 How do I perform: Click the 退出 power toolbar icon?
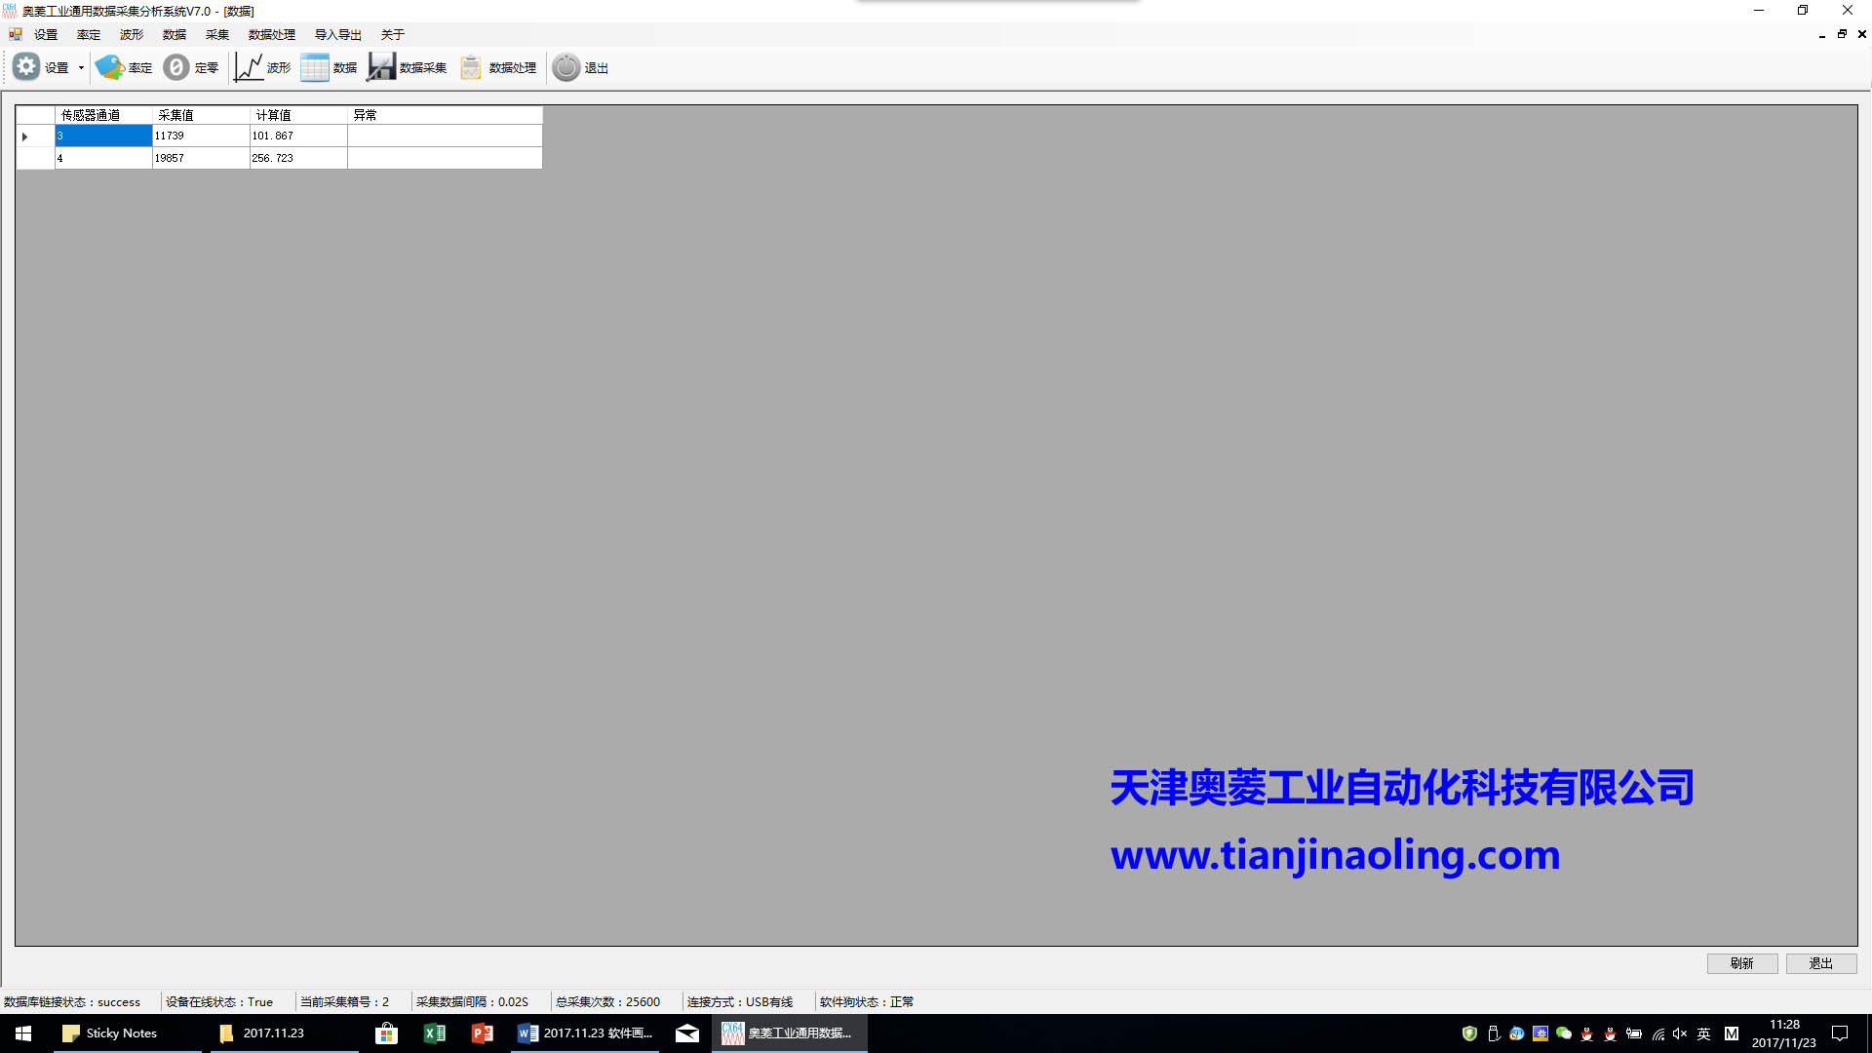tap(566, 67)
